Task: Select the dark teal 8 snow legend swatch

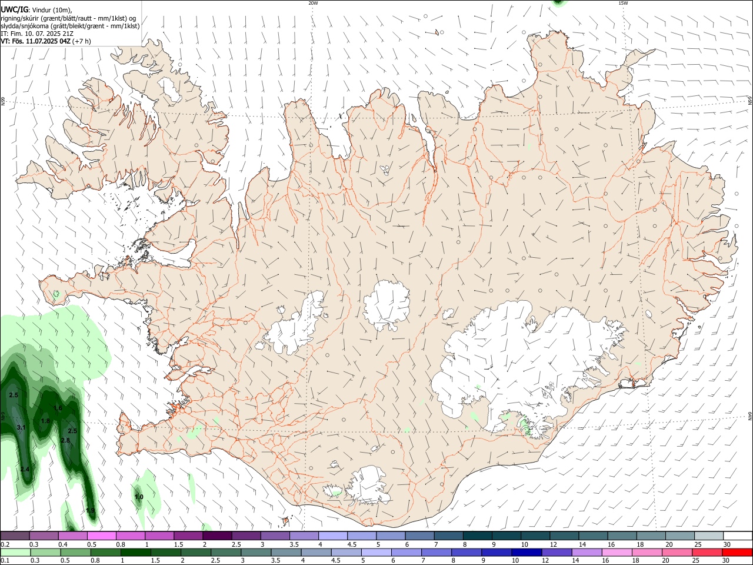Action: click(477, 536)
